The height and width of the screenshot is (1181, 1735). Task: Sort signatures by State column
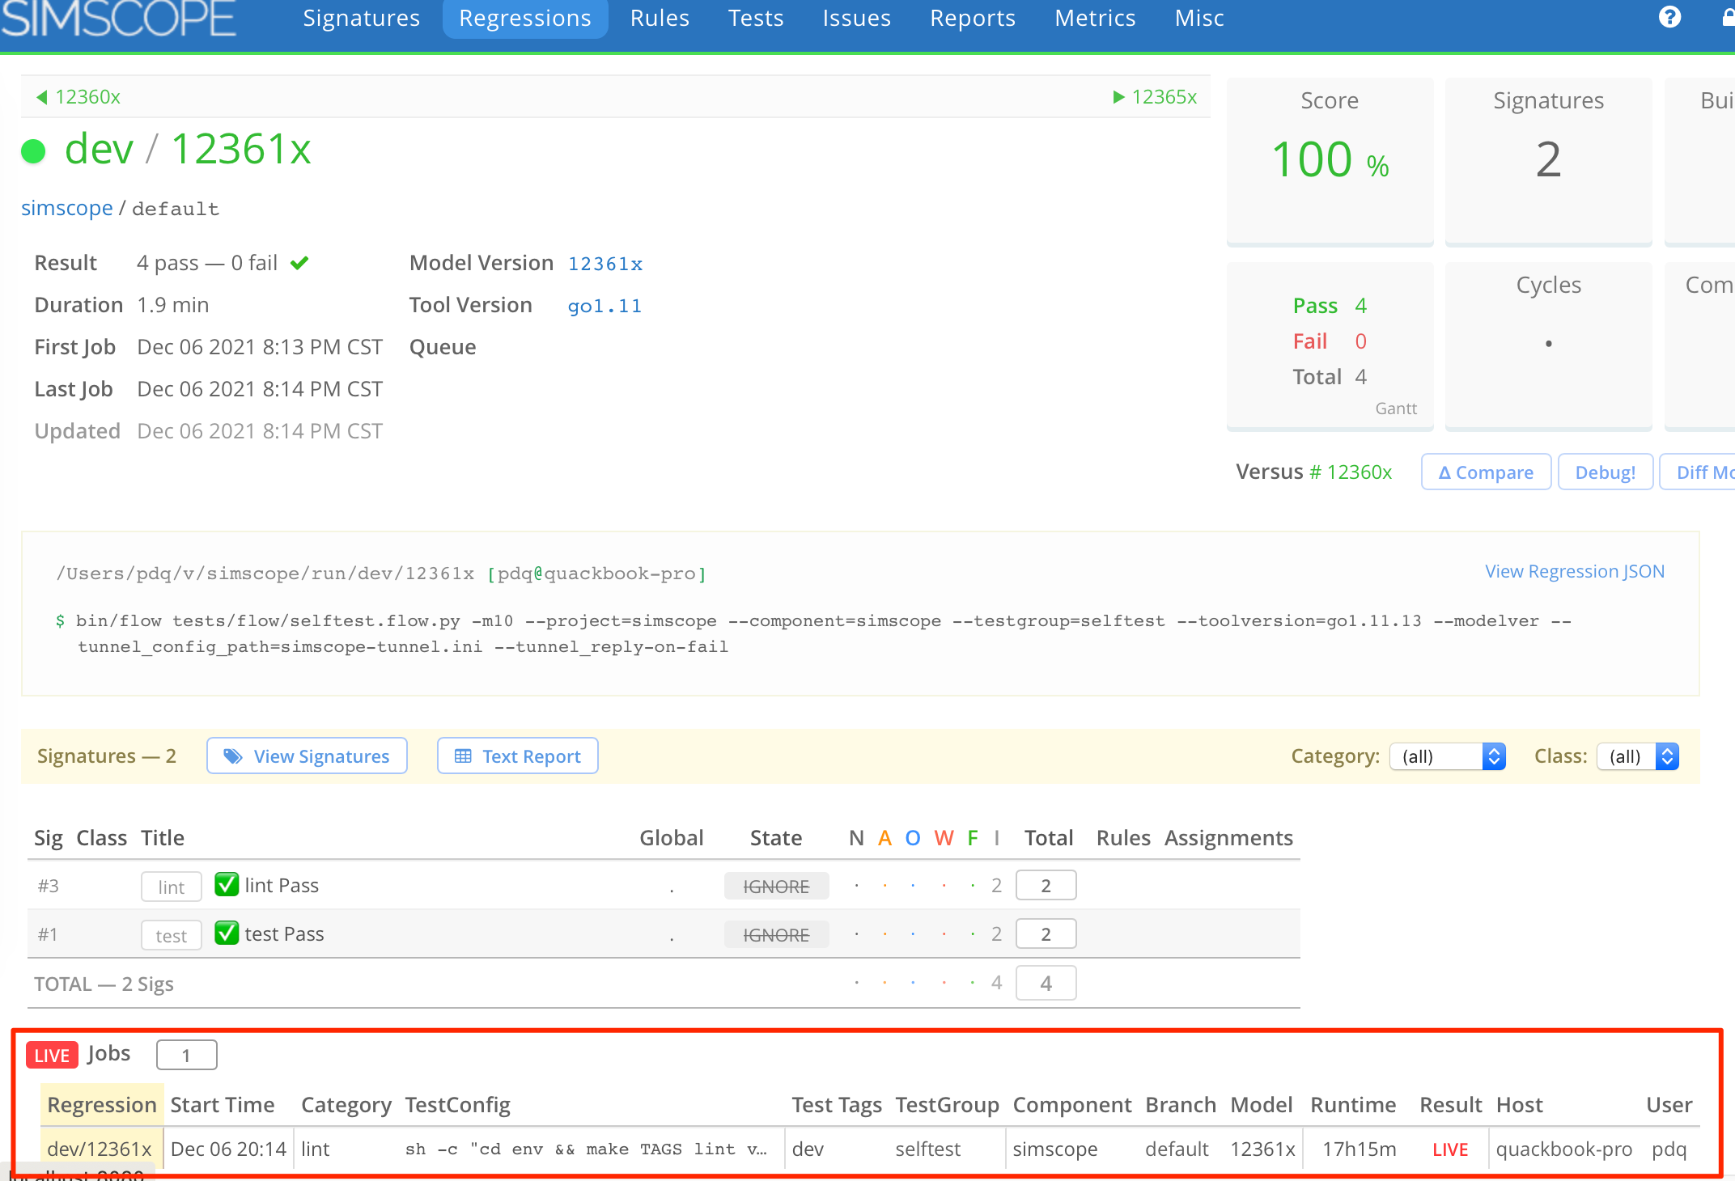coord(775,838)
